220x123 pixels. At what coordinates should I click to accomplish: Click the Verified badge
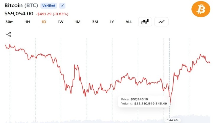click(x=49, y=6)
